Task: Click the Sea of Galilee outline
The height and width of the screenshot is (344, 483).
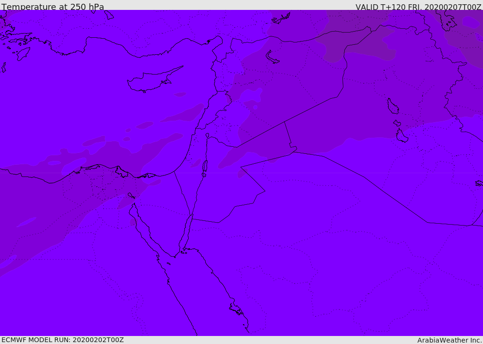Action: coord(207,135)
